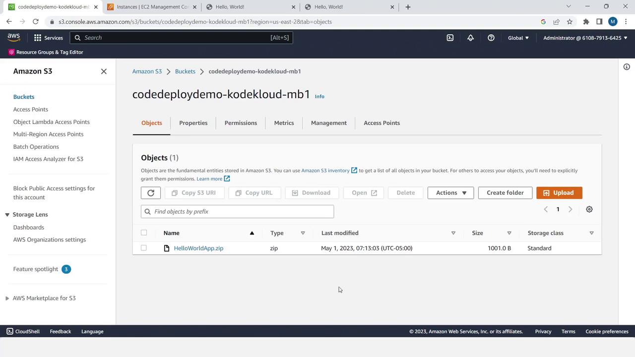Screen dimensions: 635x357
Task: Open the info panel icon on right edge
Action: (627, 67)
